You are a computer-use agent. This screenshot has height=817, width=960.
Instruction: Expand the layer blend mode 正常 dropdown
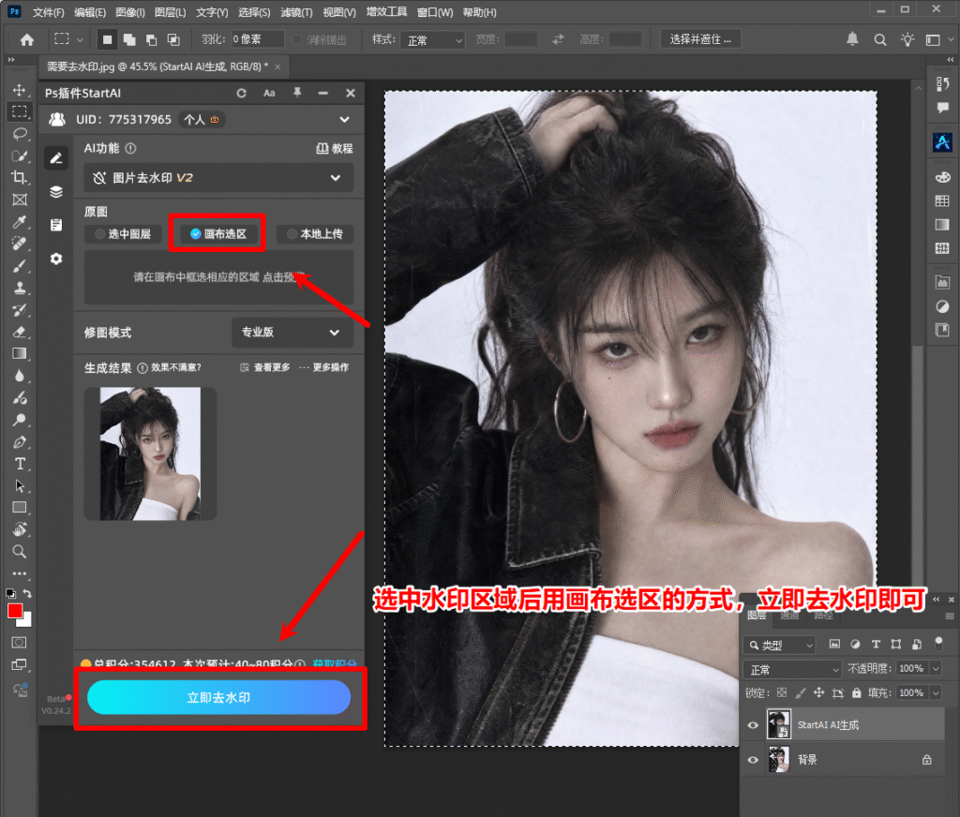click(793, 670)
